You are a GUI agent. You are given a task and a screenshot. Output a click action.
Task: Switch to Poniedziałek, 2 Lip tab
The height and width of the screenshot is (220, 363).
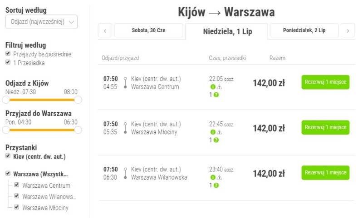click(x=304, y=30)
